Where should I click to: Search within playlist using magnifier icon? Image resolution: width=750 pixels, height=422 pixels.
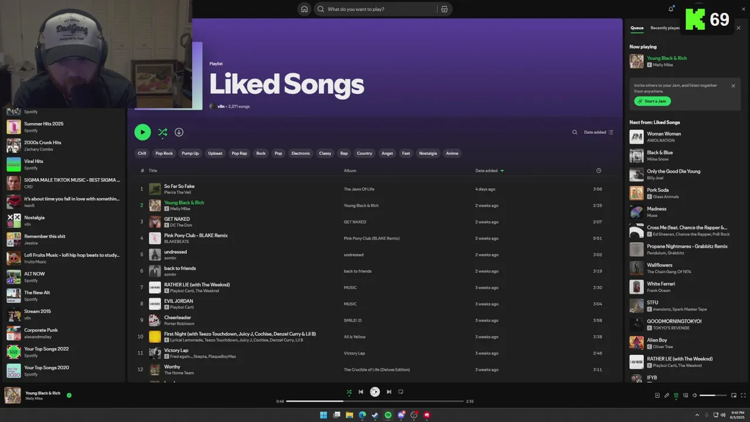[x=575, y=132]
